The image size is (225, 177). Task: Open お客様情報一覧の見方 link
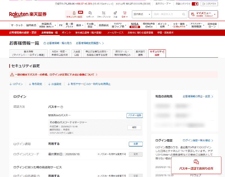[59, 43]
